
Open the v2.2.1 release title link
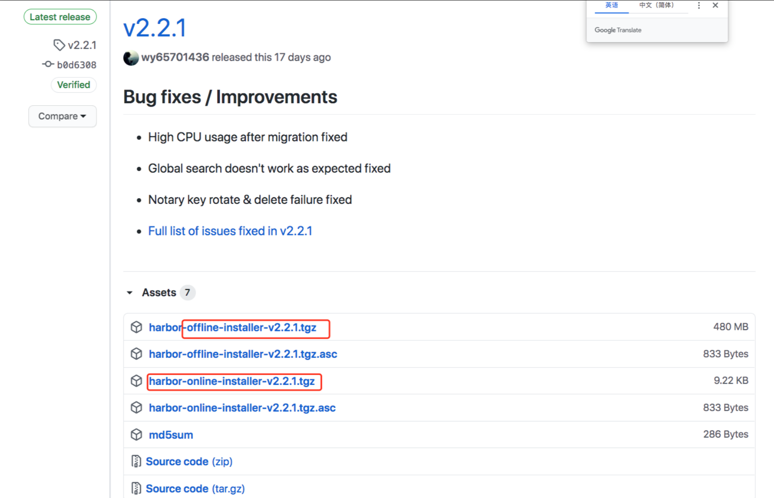[155, 28]
